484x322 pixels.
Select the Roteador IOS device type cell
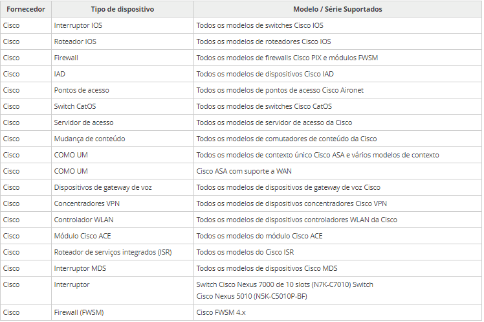tap(75, 42)
